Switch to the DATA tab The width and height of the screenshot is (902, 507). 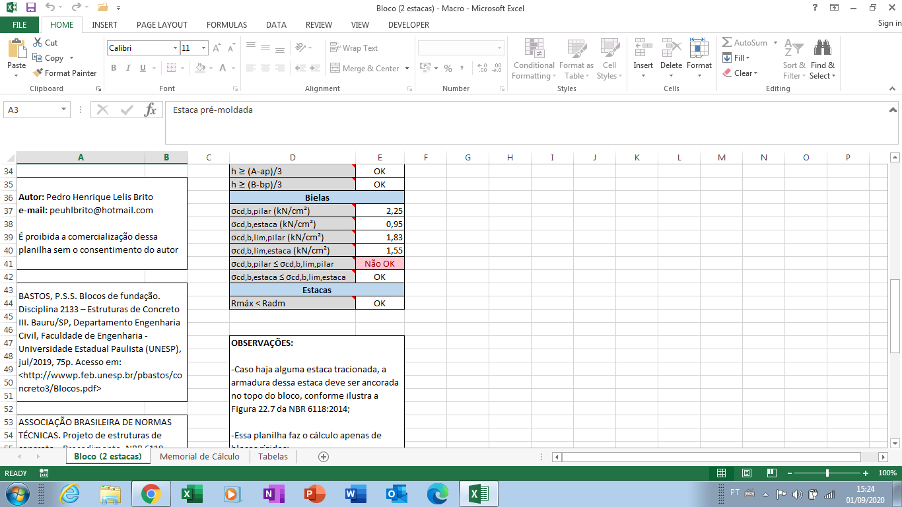tap(276, 24)
